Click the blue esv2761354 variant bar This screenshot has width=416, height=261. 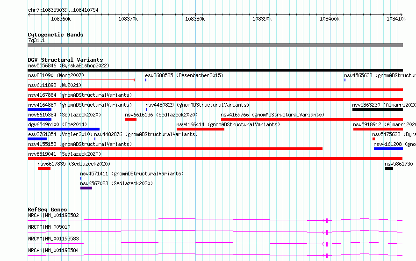tap(37, 139)
